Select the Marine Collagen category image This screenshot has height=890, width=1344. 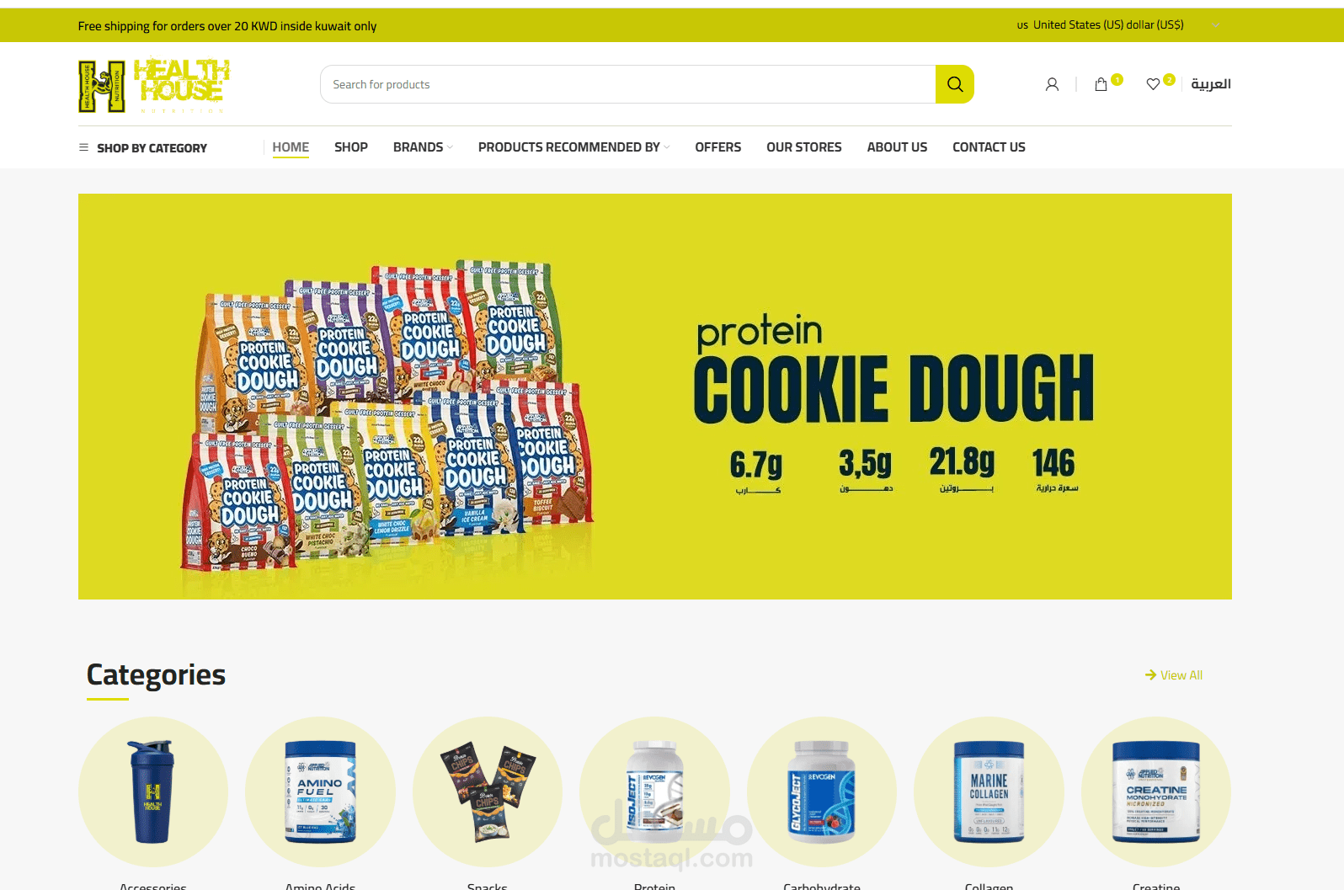[989, 791]
